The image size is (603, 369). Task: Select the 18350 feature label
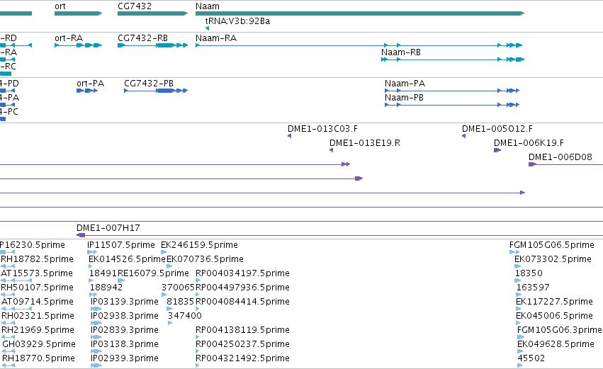click(x=529, y=273)
